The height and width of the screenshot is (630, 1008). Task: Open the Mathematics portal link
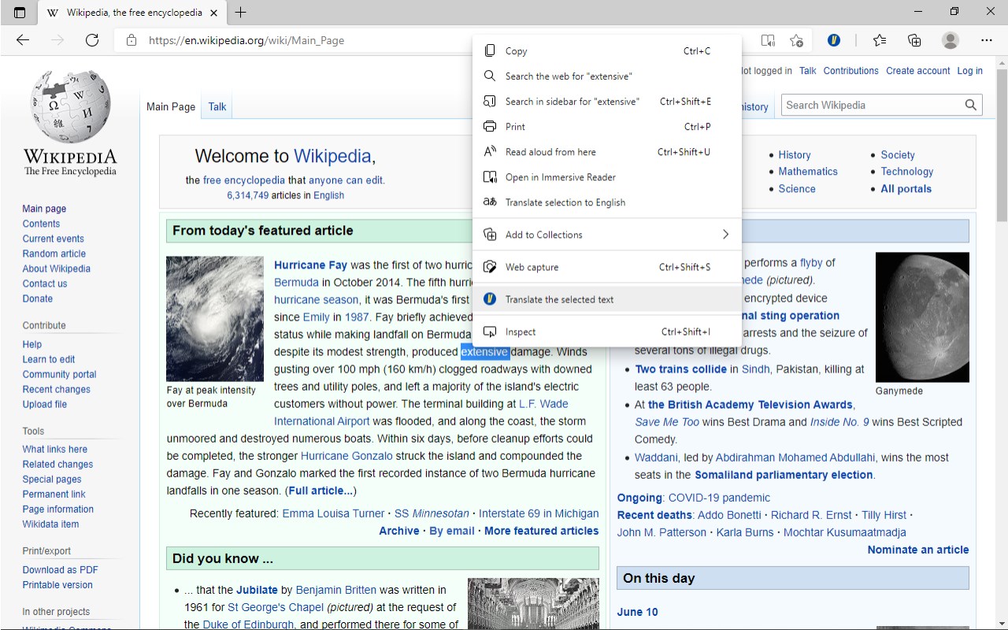[808, 172]
